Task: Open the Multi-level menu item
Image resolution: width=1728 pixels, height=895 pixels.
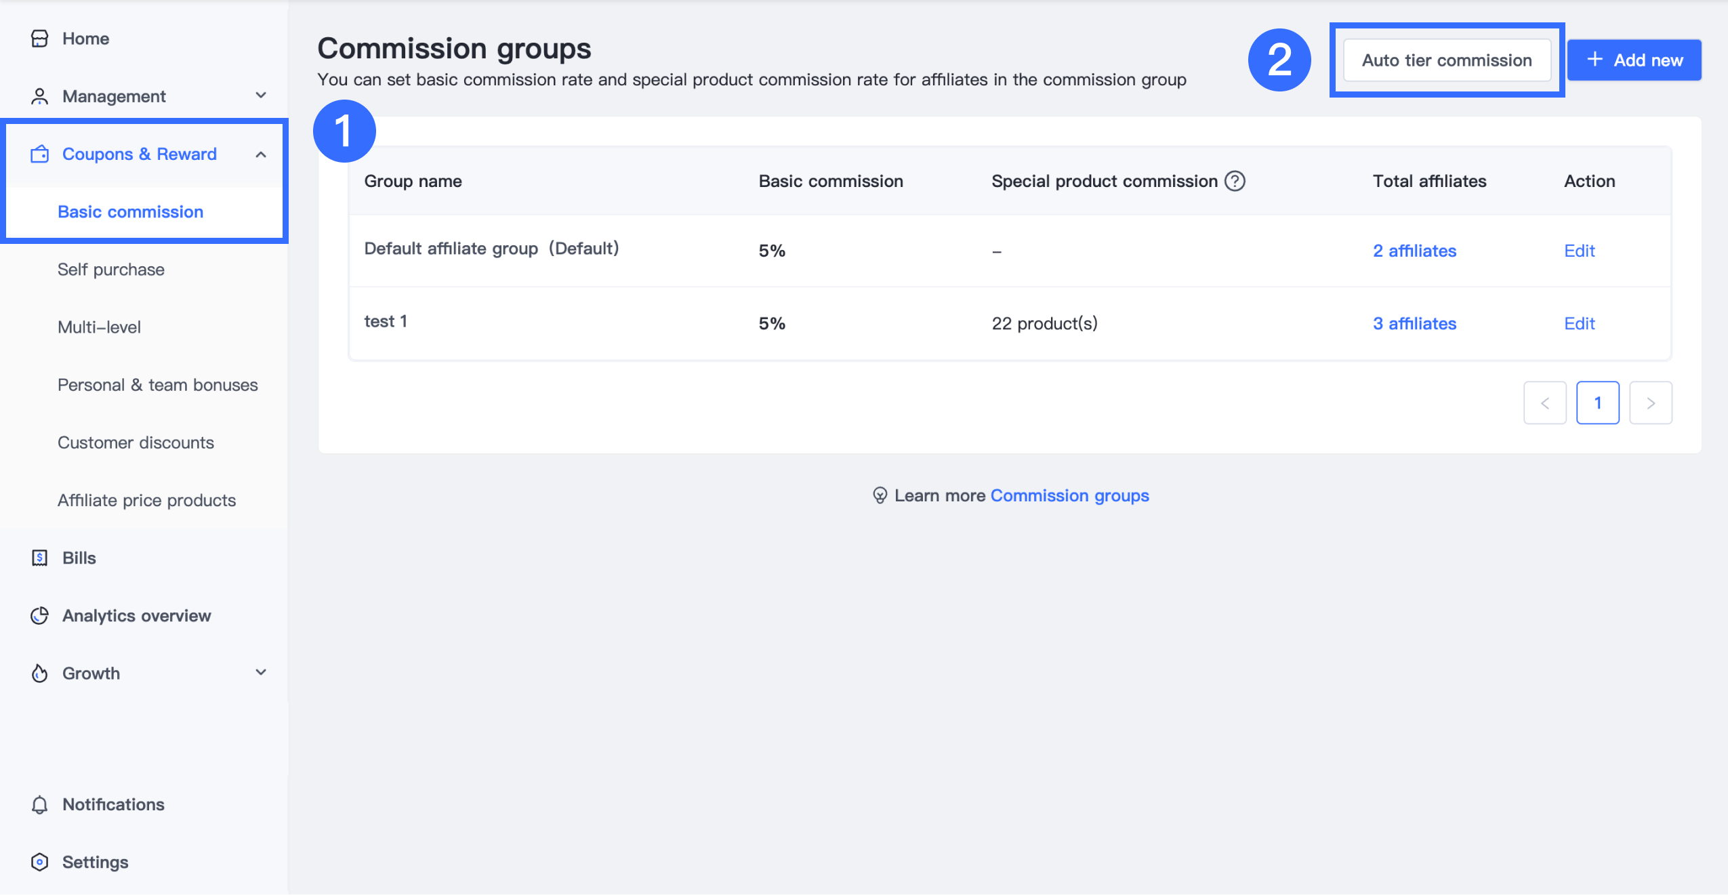Action: tap(100, 327)
